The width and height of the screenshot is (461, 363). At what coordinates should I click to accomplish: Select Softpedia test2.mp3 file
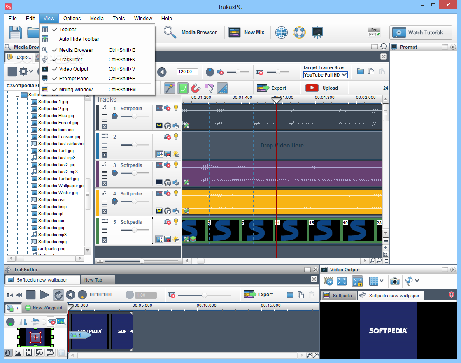coord(58,172)
